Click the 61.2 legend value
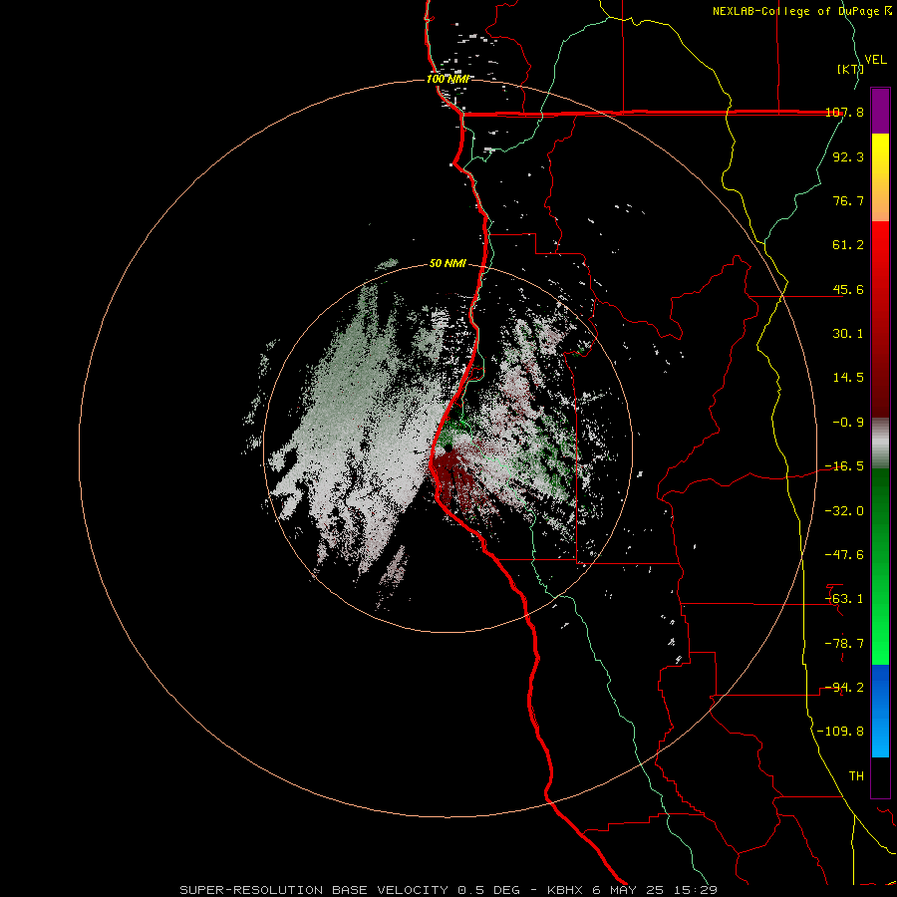897x897 pixels. [848, 245]
